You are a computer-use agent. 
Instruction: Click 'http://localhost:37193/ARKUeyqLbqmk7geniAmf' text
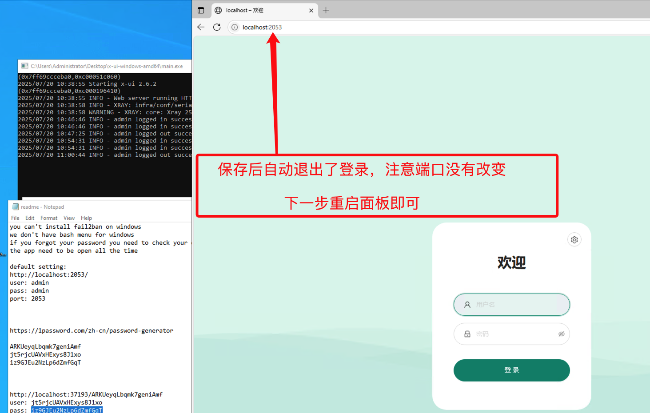pyautogui.click(x=86, y=394)
